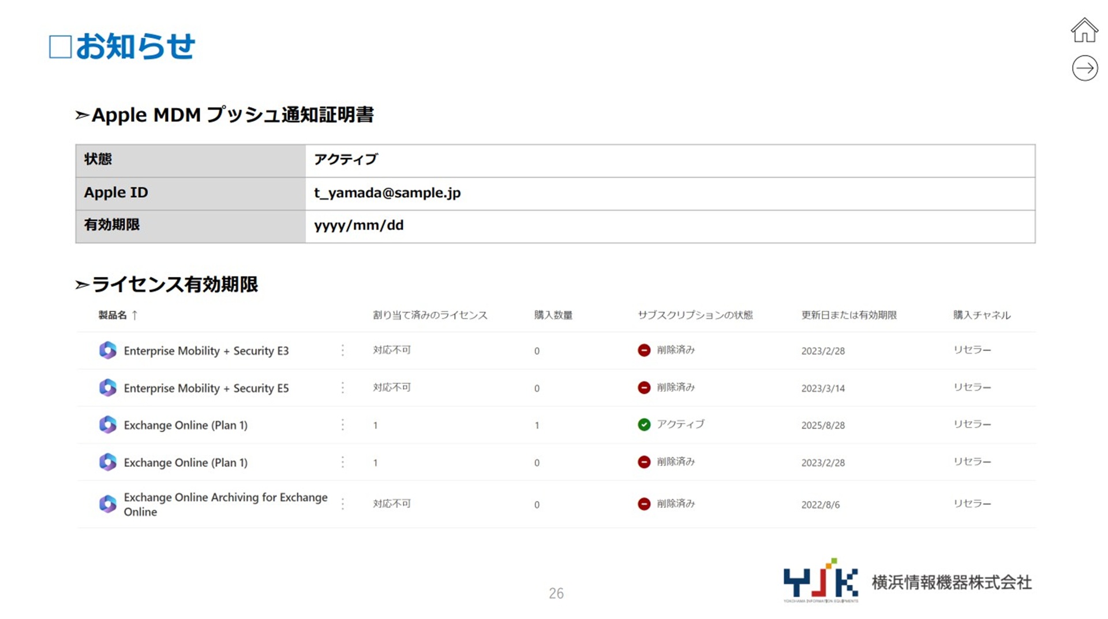Click date 2025/8/28
The image size is (1108, 619).
click(x=823, y=425)
